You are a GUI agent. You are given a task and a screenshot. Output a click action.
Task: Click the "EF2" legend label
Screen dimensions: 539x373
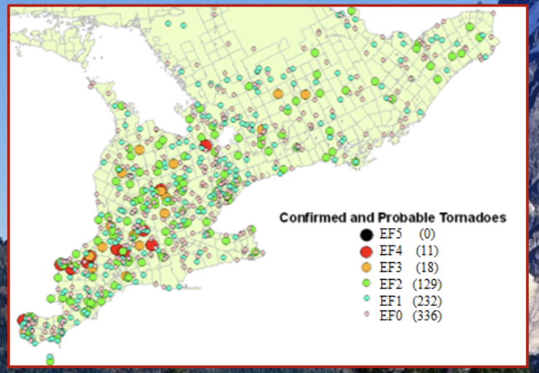(x=390, y=284)
